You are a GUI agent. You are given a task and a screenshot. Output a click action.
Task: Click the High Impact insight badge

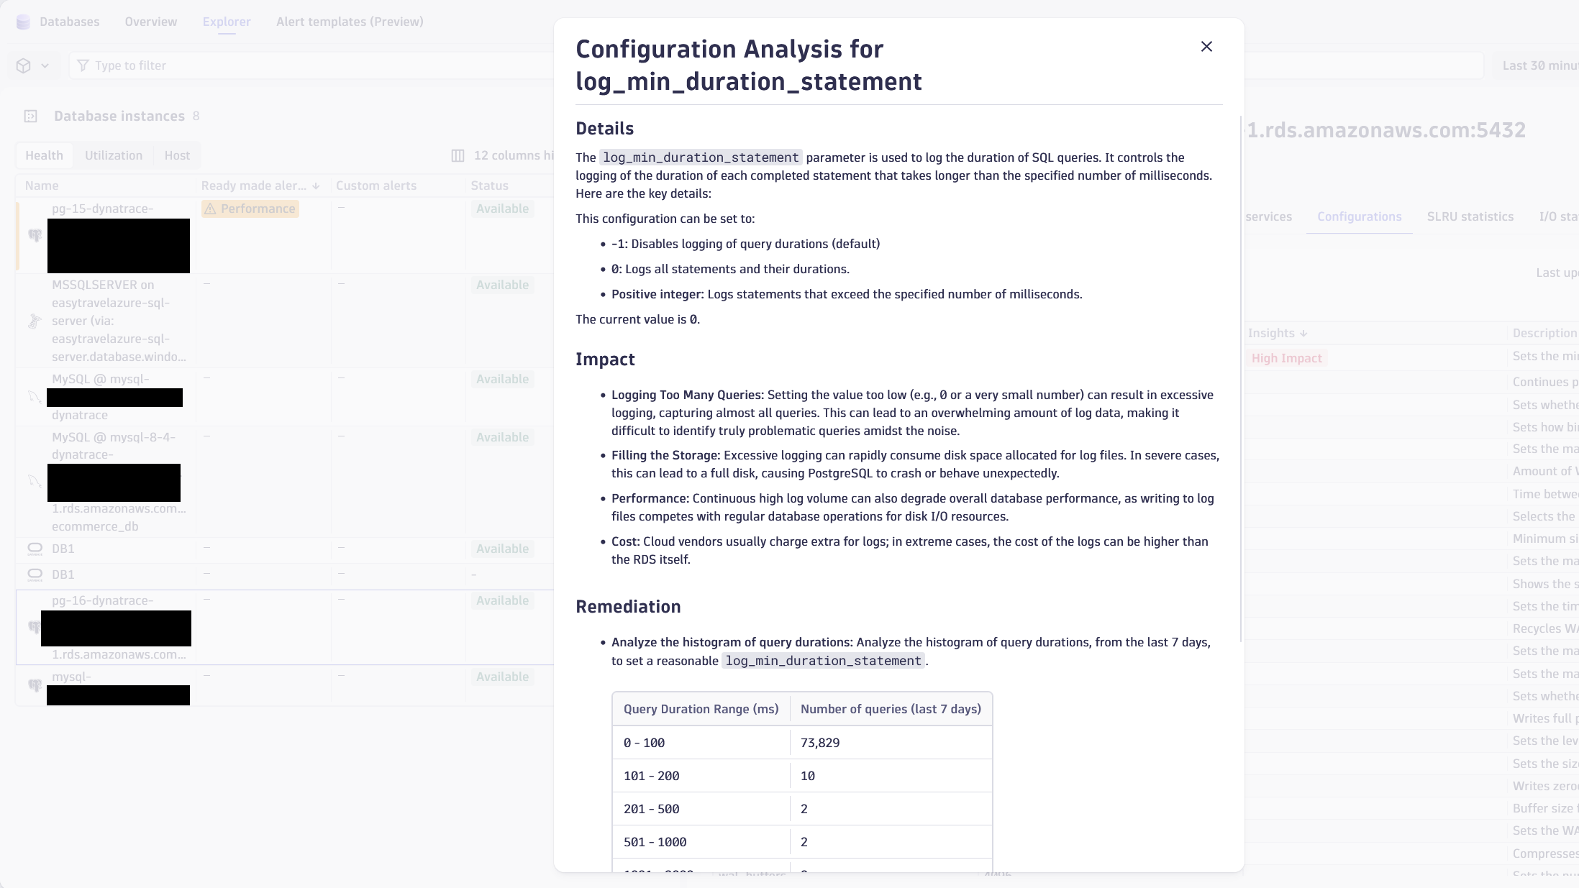pyautogui.click(x=1286, y=357)
